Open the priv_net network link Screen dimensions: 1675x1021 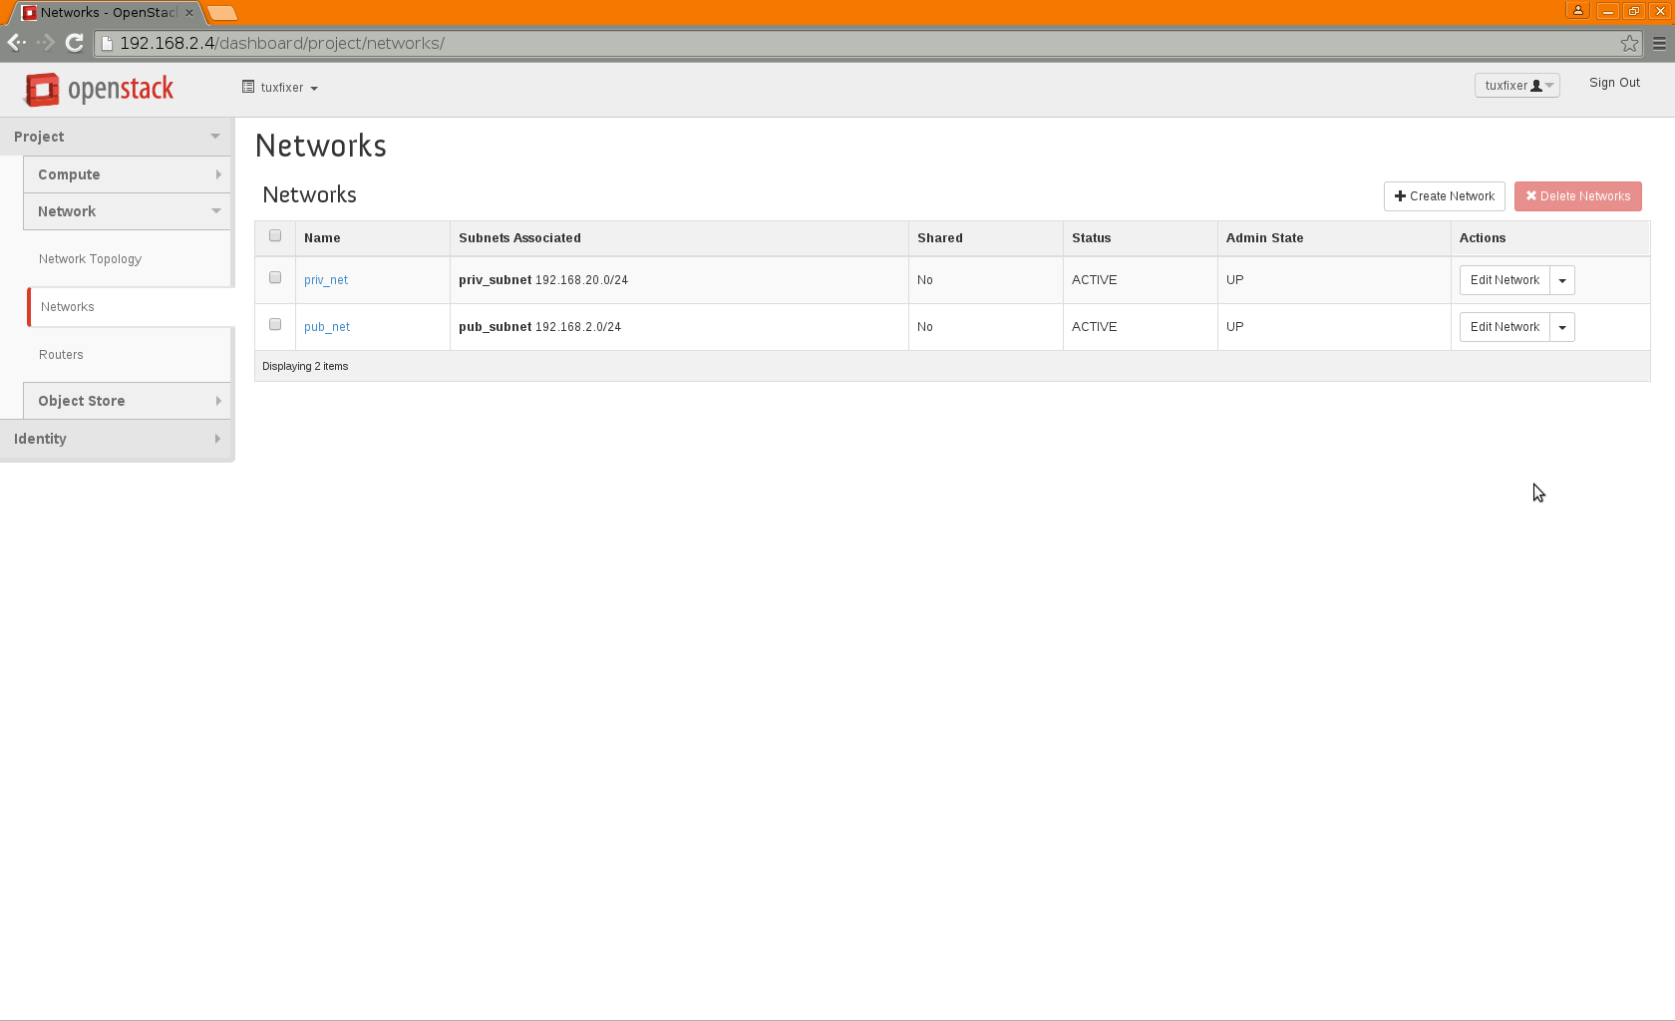click(x=325, y=280)
